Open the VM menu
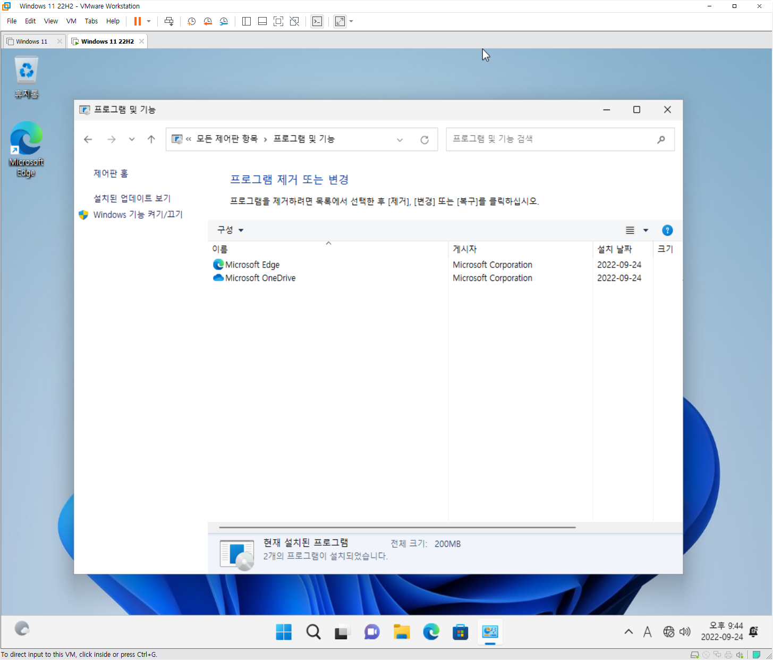The image size is (773, 660). [x=71, y=21]
